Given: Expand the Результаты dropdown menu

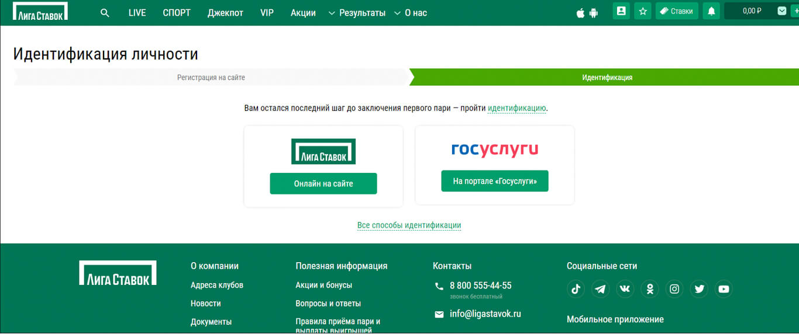Looking at the screenshot, I should tap(357, 13).
